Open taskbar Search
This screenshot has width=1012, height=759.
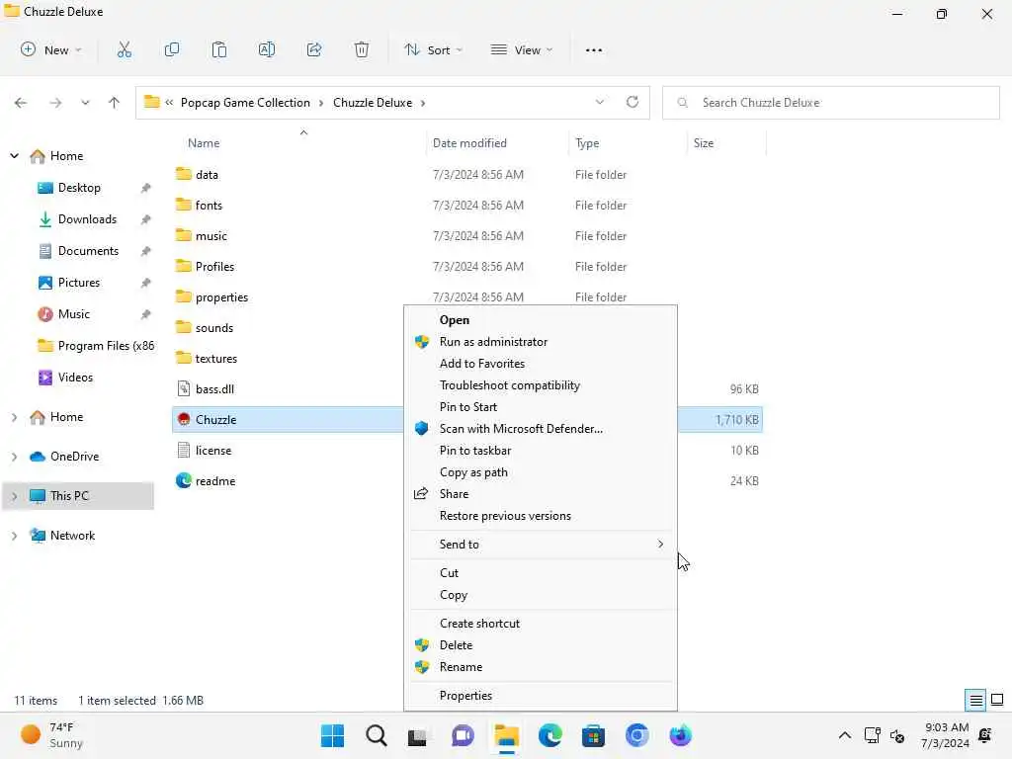click(377, 735)
